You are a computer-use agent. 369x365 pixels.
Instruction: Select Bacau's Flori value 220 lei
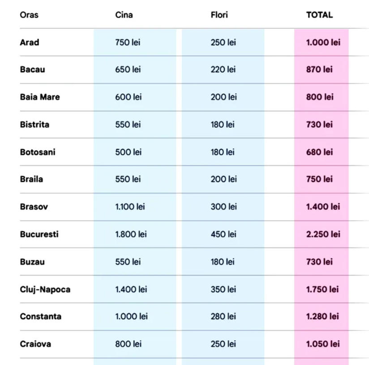pos(223,70)
